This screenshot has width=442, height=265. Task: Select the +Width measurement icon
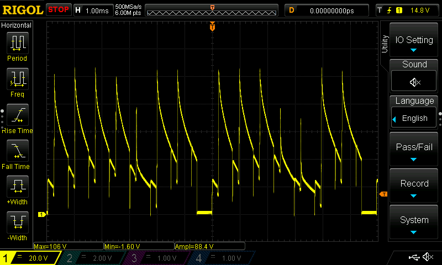(18, 187)
